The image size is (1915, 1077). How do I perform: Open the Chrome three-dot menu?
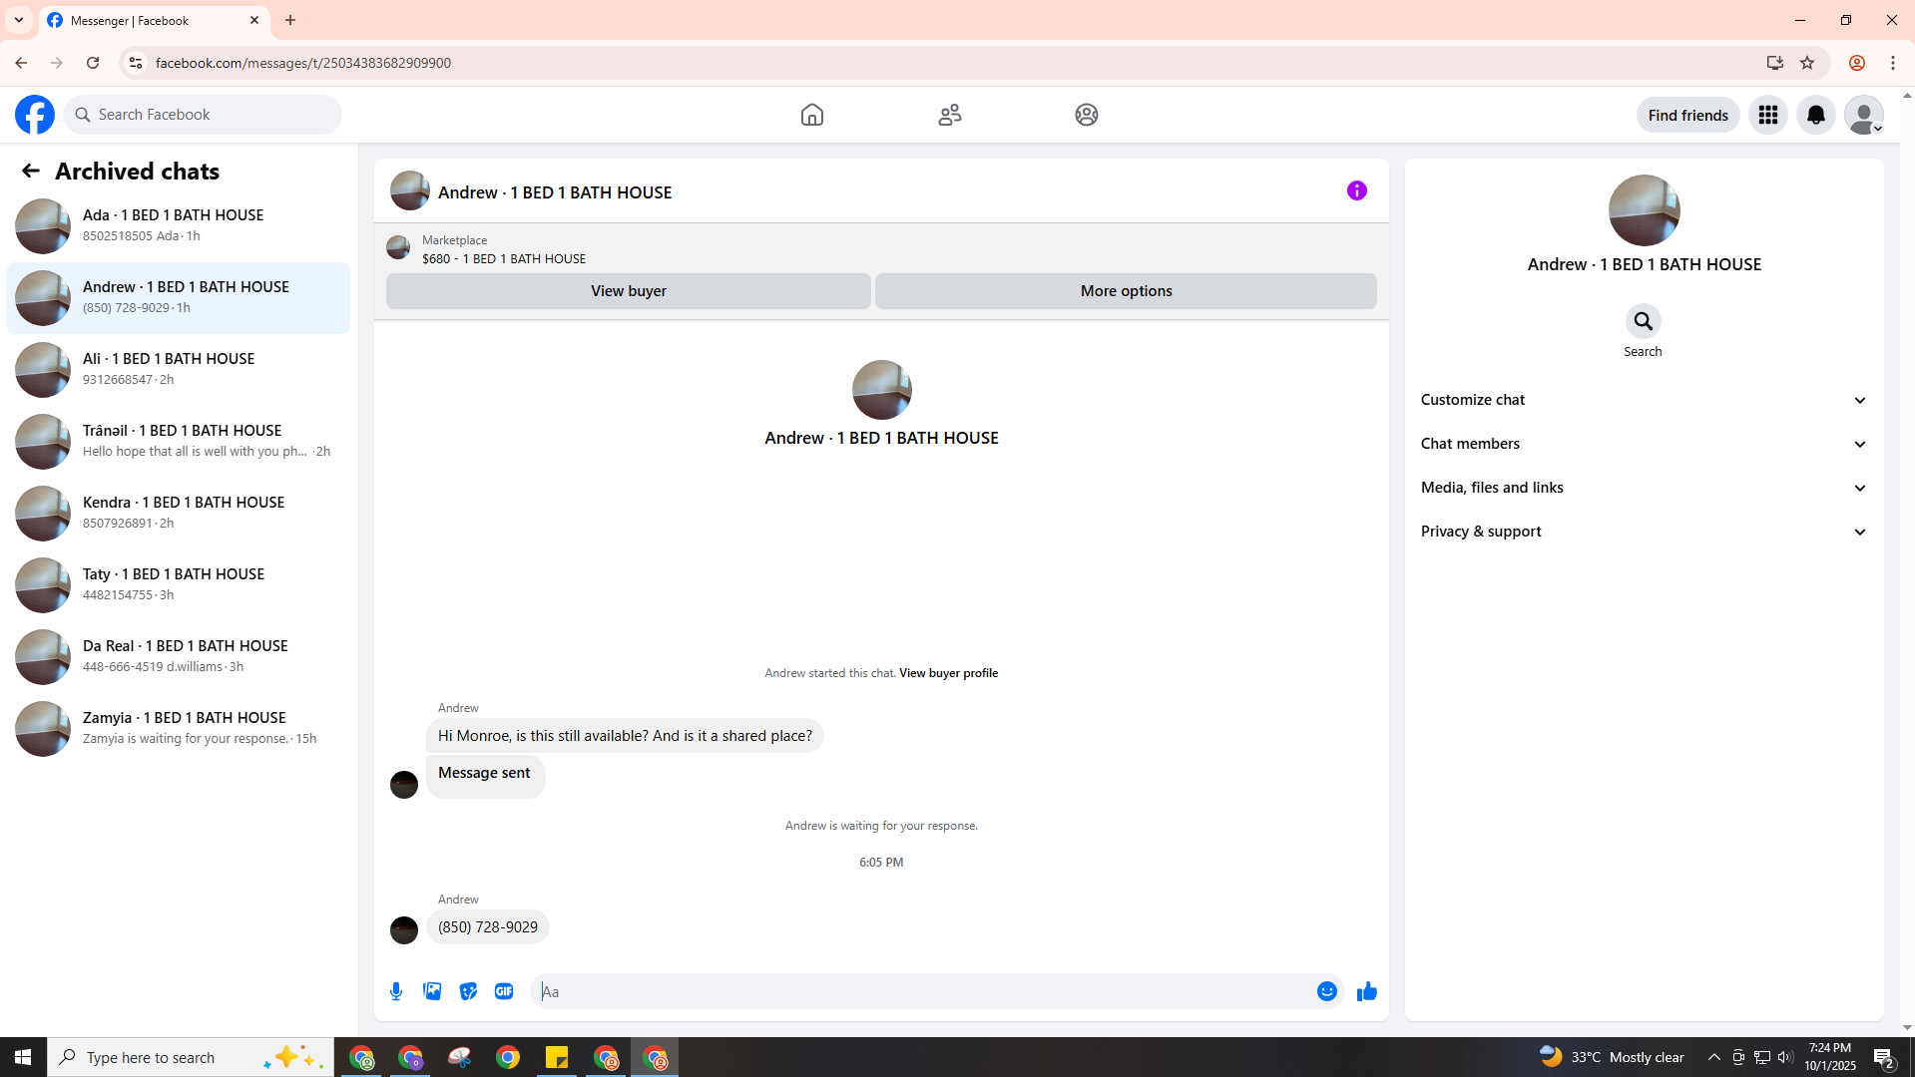point(1893,63)
